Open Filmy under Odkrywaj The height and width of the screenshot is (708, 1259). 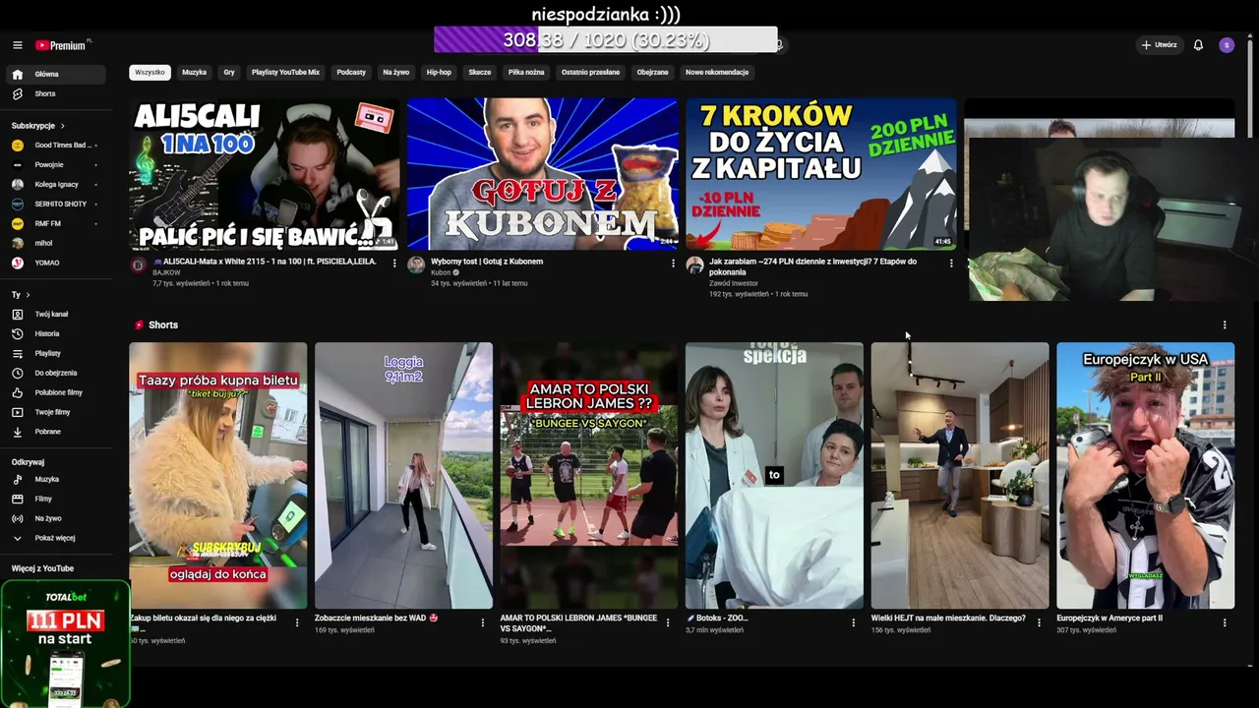pyautogui.click(x=55, y=499)
